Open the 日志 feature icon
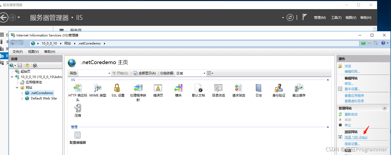This screenshot has height=155, width=391. pos(259,88)
